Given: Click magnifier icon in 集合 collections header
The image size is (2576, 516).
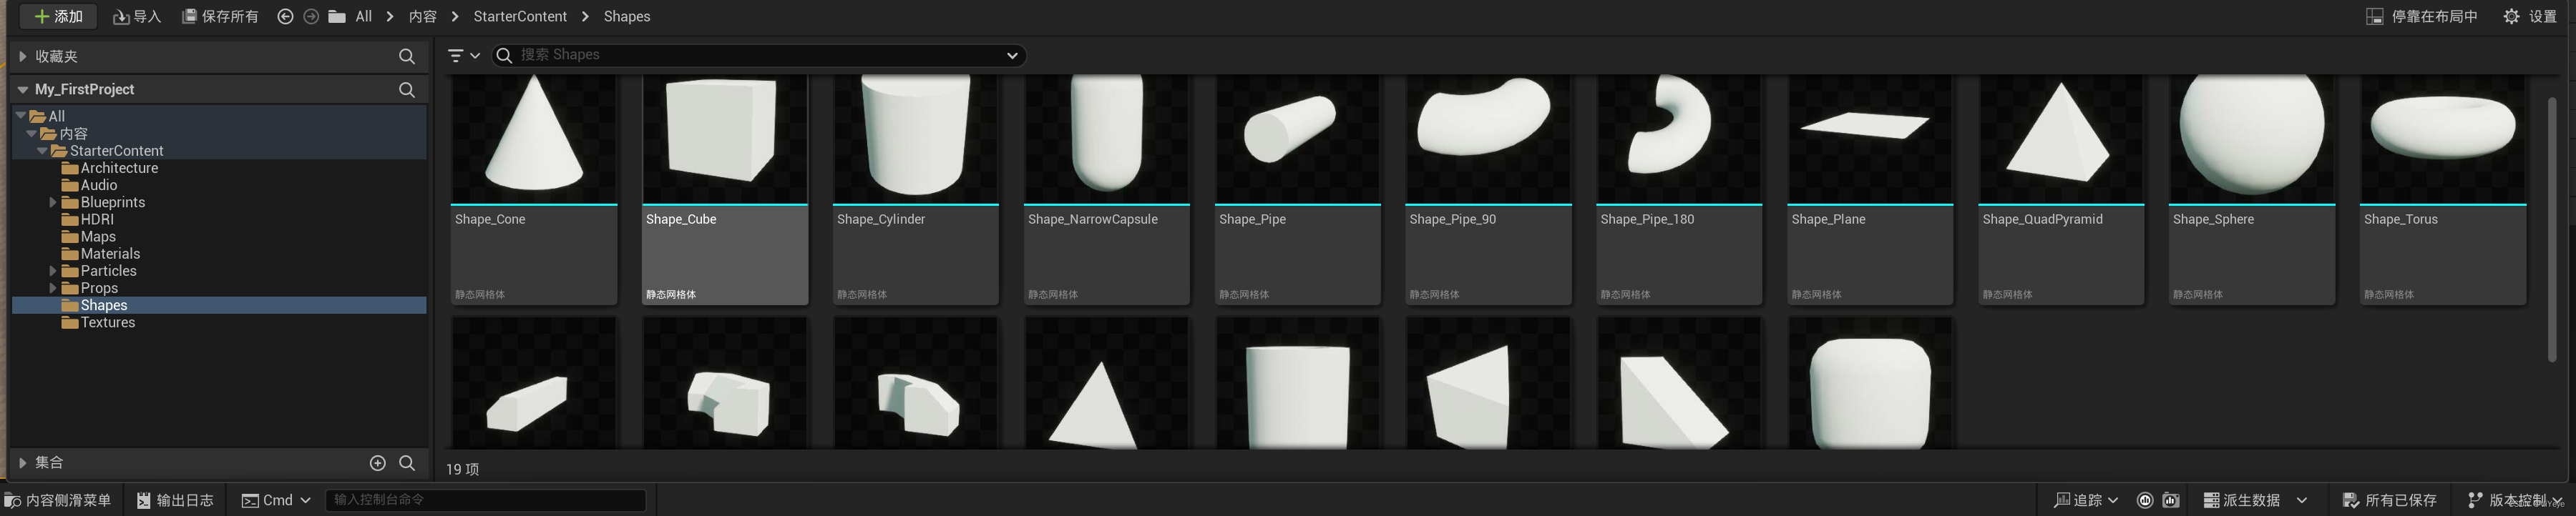Looking at the screenshot, I should pos(406,463).
